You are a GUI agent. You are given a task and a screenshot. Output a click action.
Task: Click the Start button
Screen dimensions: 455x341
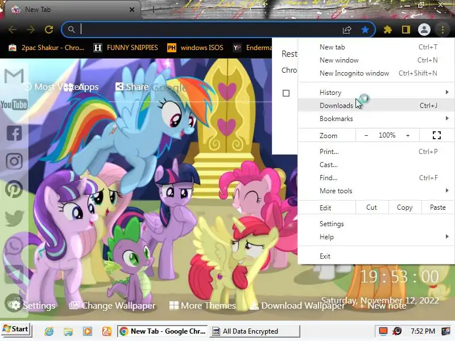click(16, 330)
